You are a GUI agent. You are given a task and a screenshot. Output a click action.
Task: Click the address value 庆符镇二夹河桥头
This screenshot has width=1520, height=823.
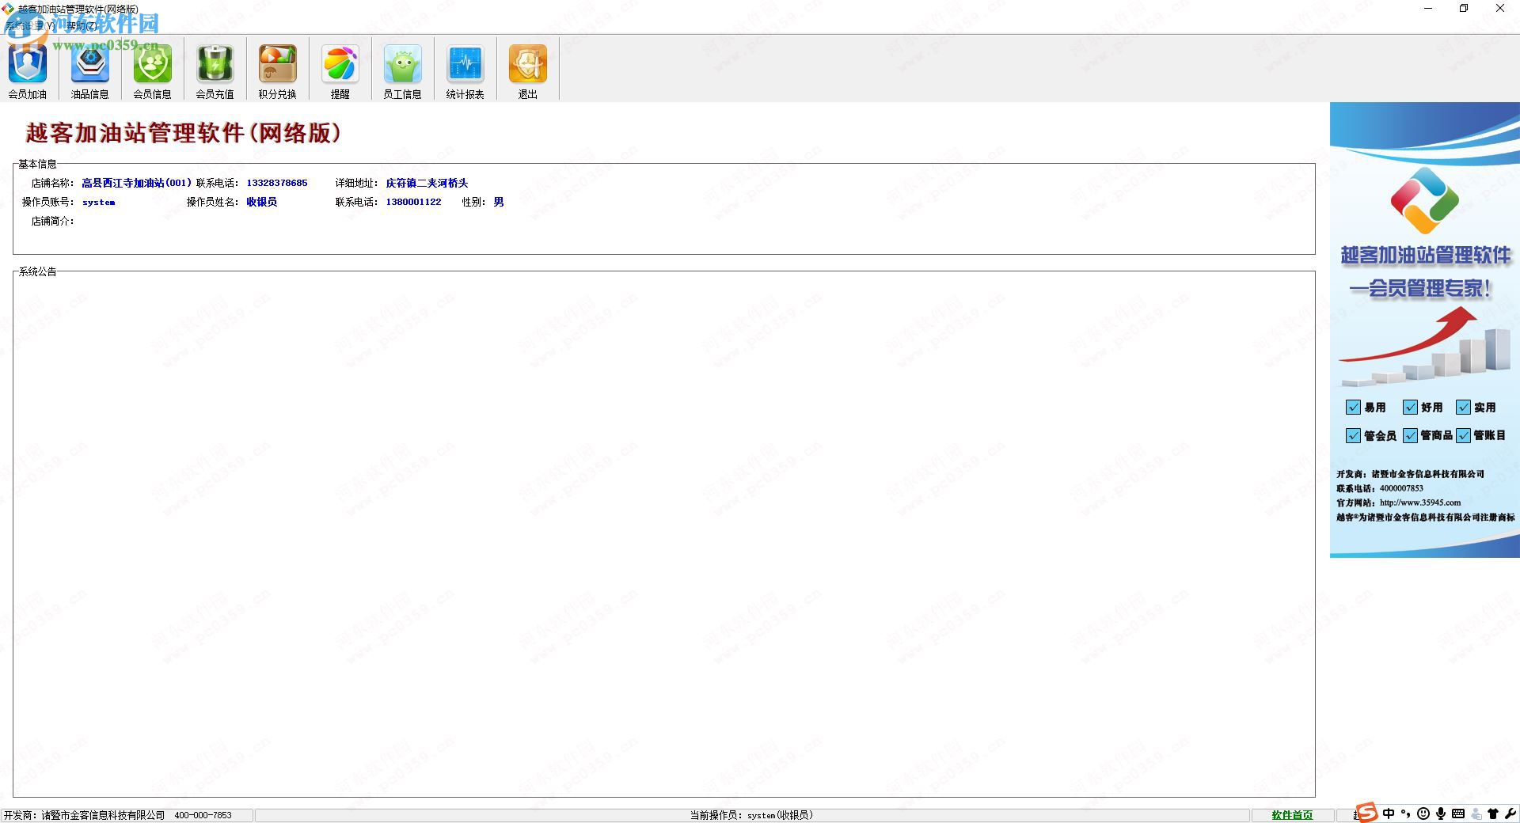point(427,183)
